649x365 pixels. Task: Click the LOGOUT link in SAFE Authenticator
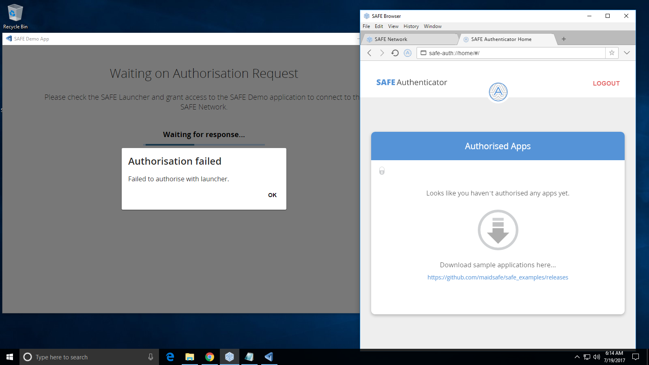click(606, 84)
